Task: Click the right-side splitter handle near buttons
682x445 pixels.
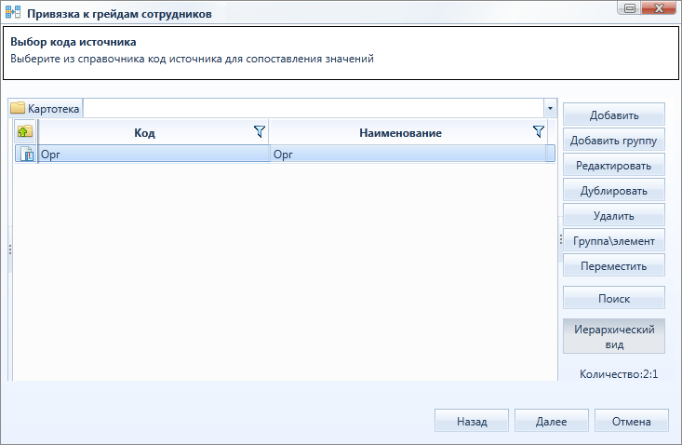Action: [x=561, y=239]
